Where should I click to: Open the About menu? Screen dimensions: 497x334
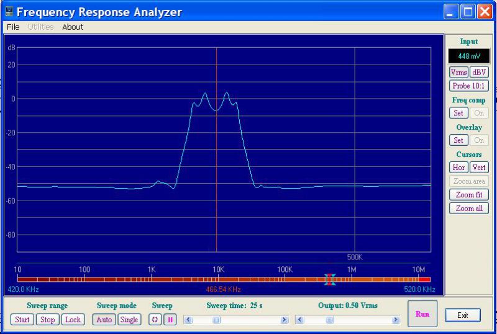tap(73, 27)
